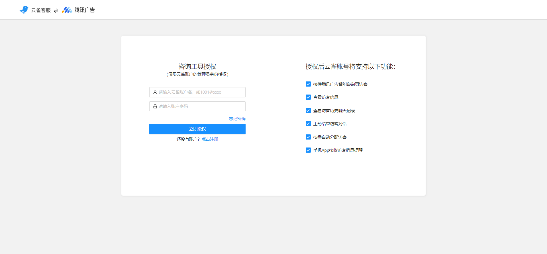
Task: Click the 咨询工具授权 heading
Action: pyautogui.click(x=197, y=67)
